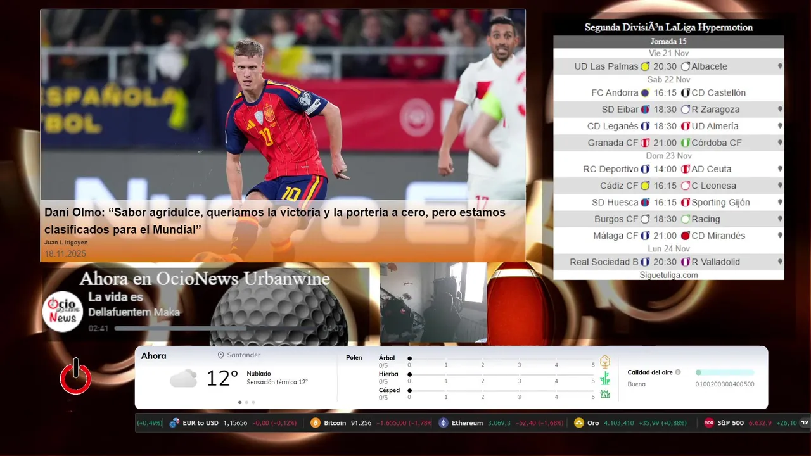Screen dimensions: 811x456
Task: Click the S&P 500 red badge icon
Action: (709, 423)
